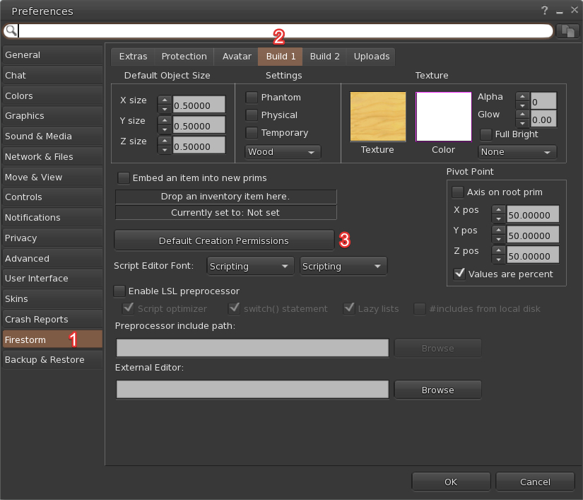
Task: Enable the LSL preprocessor checkbox
Action: [x=119, y=291]
